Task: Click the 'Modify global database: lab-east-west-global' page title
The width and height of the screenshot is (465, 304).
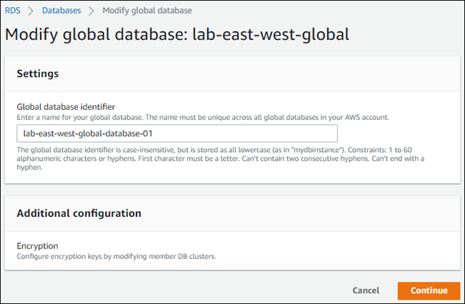Action: (176, 34)
